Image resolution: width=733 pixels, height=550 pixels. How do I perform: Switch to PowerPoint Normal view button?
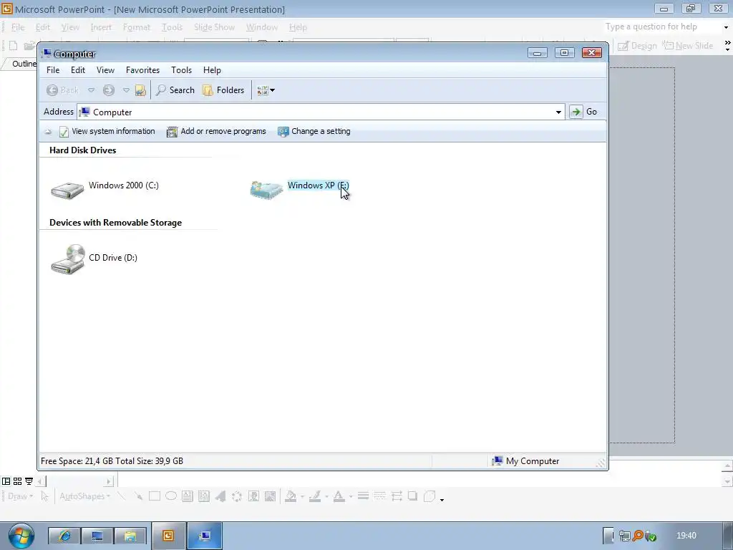coord(6,481)
